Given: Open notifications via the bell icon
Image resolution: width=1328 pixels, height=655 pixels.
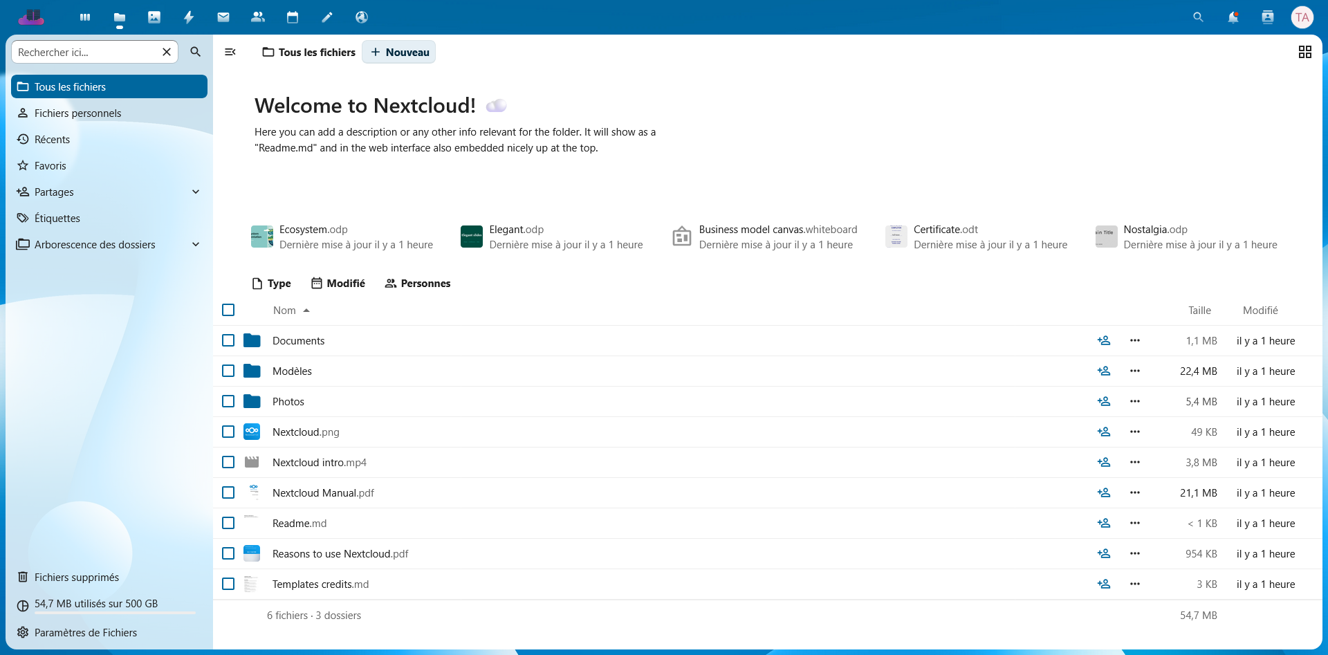Looking at the screenshot, I should click(1233, 17).
